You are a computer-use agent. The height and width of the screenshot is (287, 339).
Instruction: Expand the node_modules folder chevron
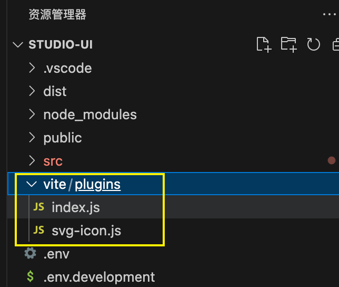(32, 114)
